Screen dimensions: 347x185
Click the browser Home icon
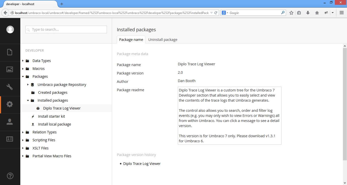[317, 13]
